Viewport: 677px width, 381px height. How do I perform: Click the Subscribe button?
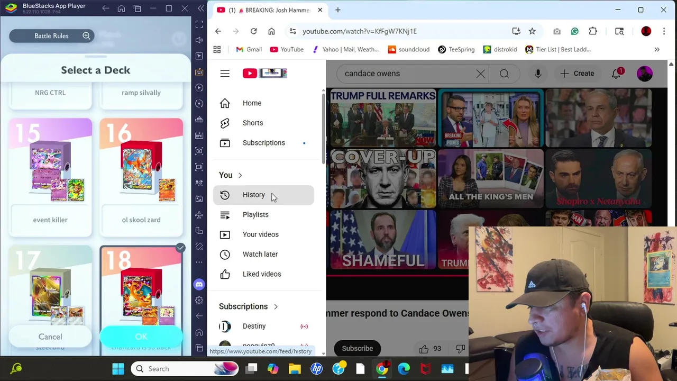click(x=358, y=348)
